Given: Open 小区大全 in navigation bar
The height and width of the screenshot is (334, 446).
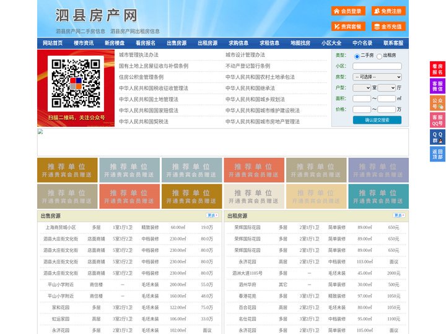Looking at the screenshot, I should (x=331, y=43).
